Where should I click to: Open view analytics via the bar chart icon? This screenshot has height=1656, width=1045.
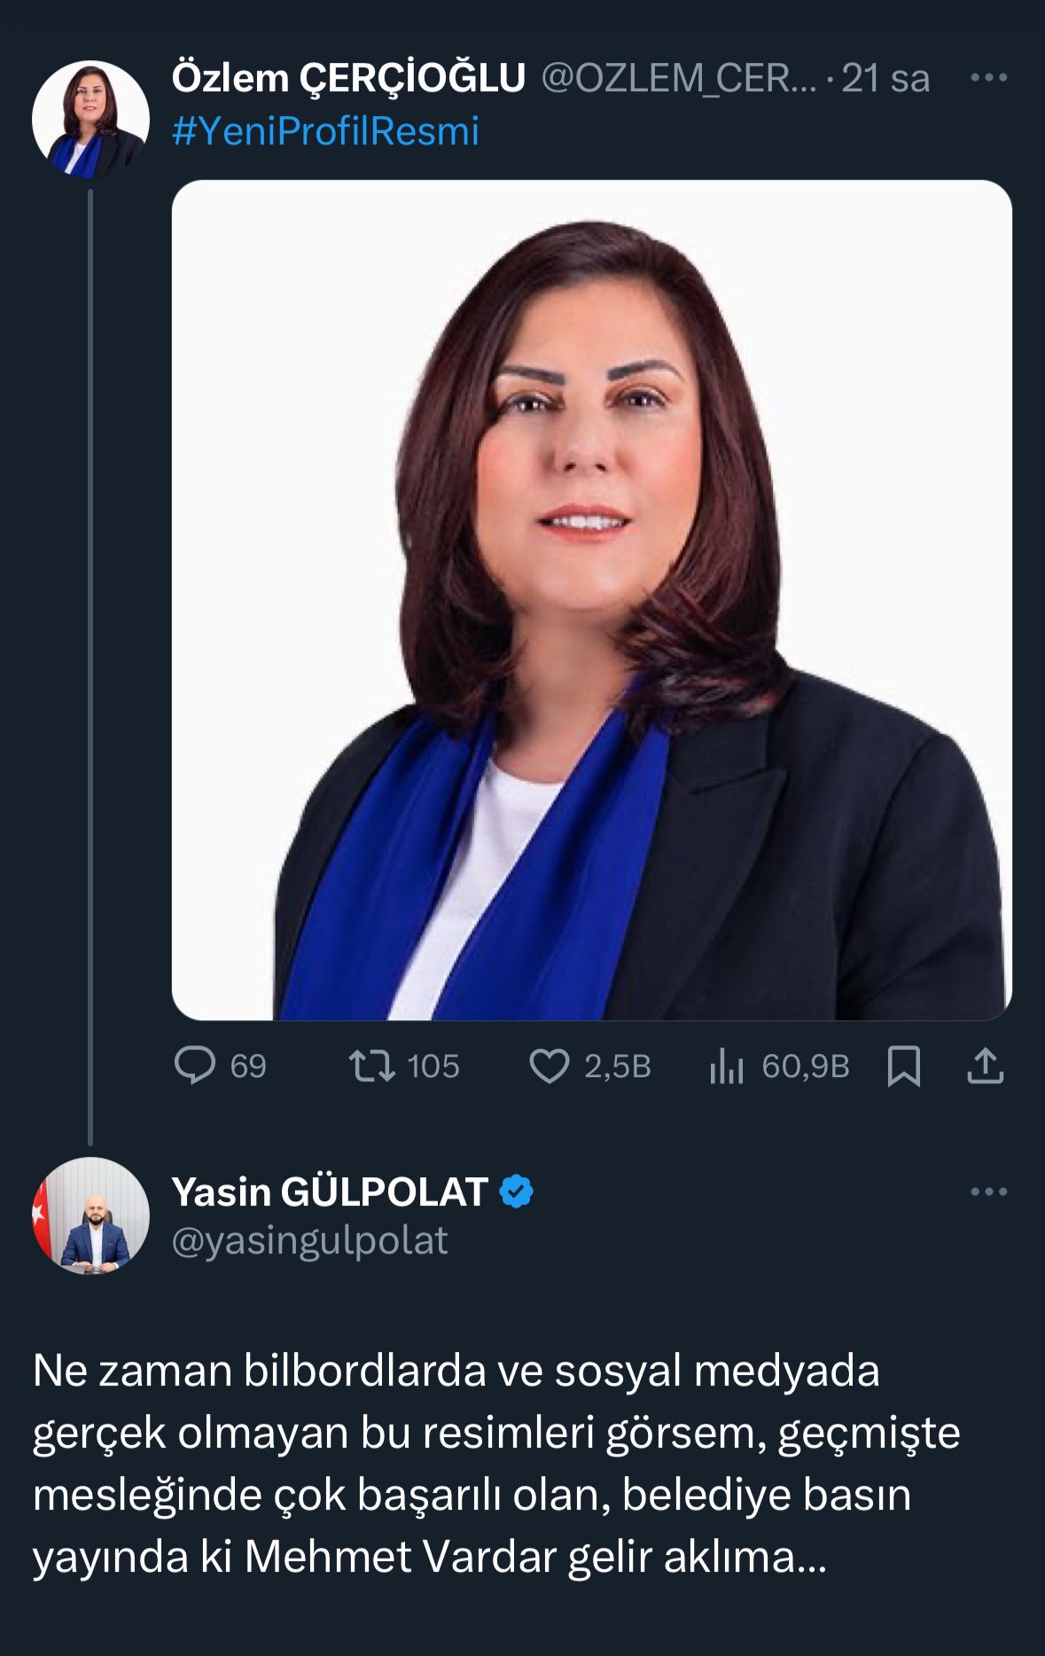pos(730,1069)
